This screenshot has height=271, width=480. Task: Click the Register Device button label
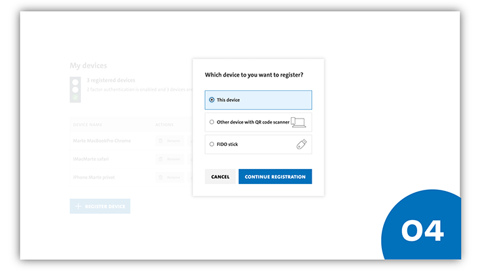[105, 206]
